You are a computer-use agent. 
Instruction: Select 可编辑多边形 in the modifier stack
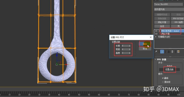pos(164,37)
